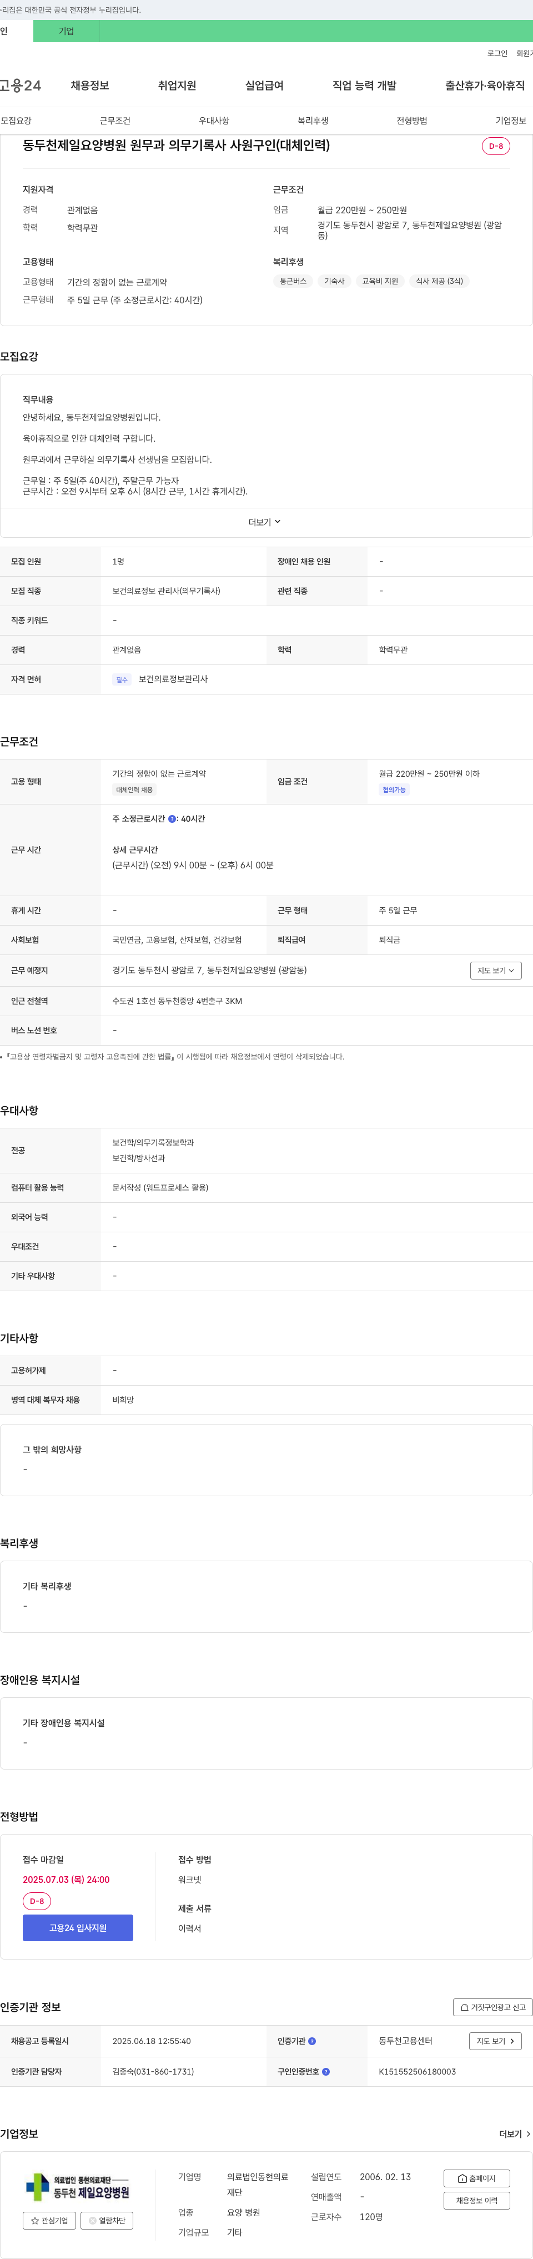Click the 구인인증번호 info help icon
The image size is (533, 2259).
click(x=326, y=2071)
